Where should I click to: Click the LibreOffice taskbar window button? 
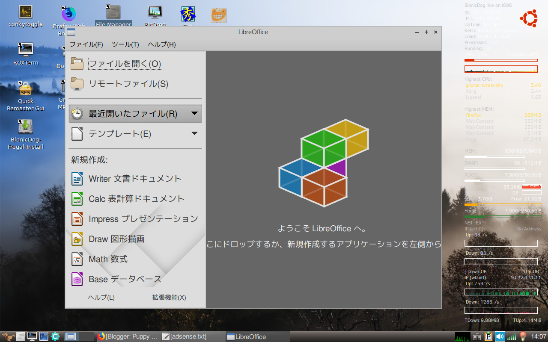coord(257,336)
